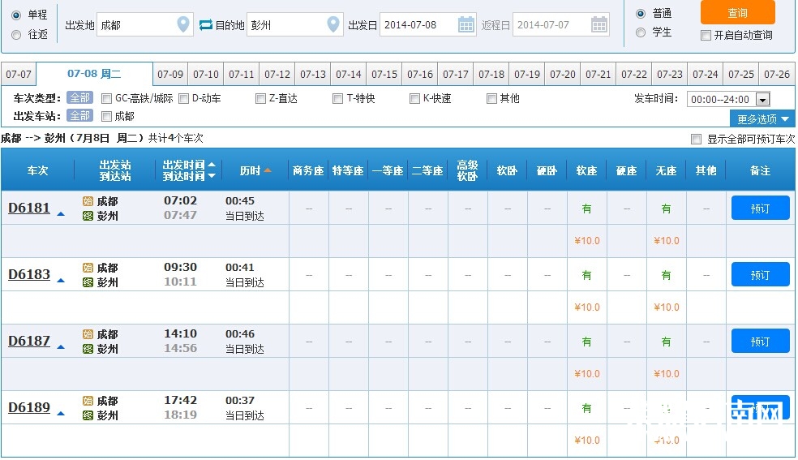The width and height of the screenshot is (798, 460).
Task: Click the 无座 column header
Action: click(666, 171)
